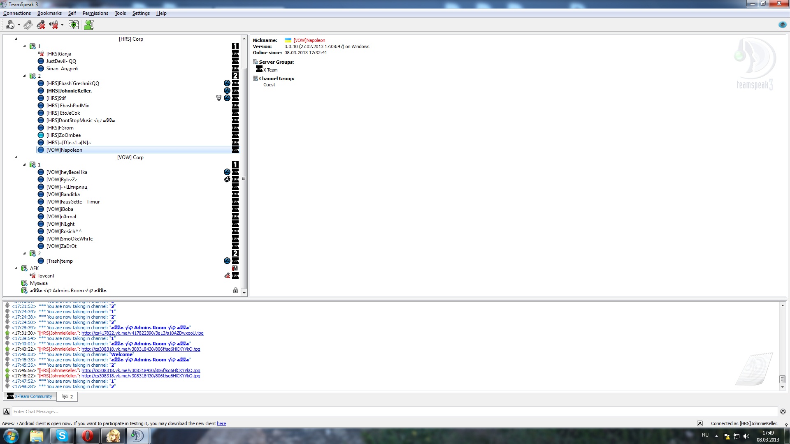Open the Away status dropdown arrow
This screenshot has width=790, height=444.
click(19, 25)
